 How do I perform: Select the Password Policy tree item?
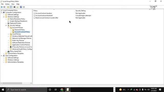pos(19,30)
